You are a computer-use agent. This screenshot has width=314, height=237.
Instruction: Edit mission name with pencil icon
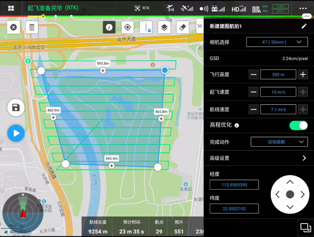point(304,26)
